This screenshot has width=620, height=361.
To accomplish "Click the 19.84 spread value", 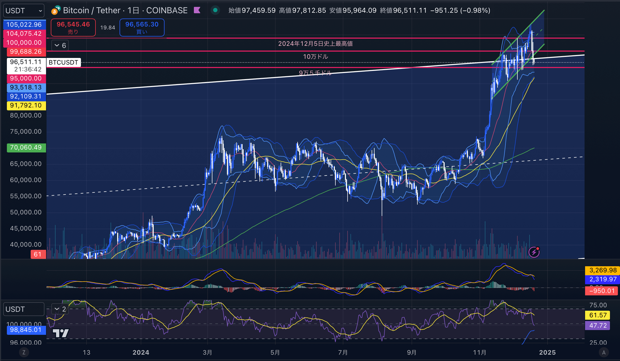I will pyautogui.click(x=108, y=28).
